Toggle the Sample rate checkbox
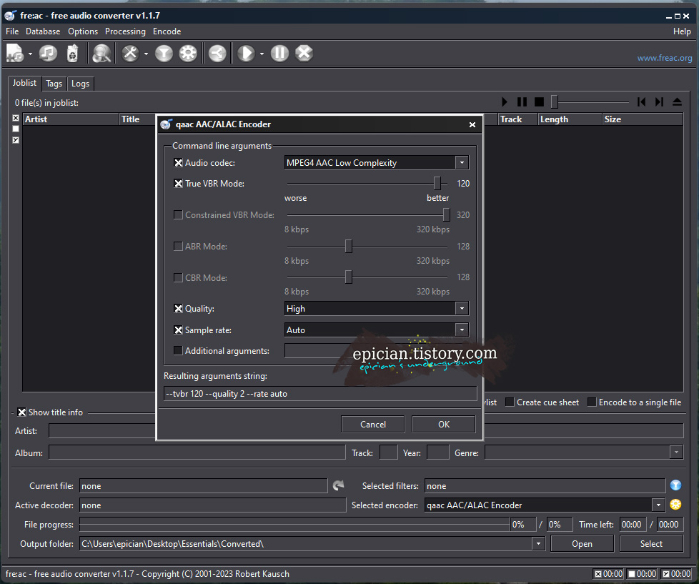 pyautogui.click(x=178, y=330)
